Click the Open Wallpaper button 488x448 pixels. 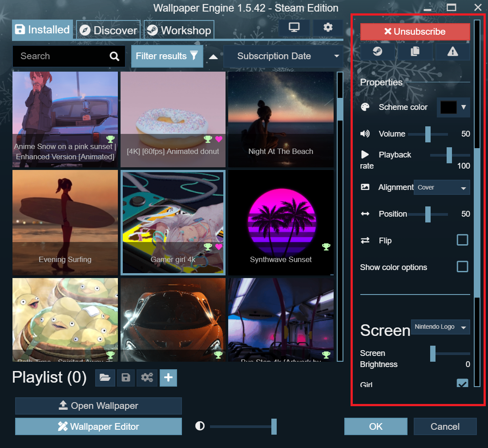click(98, 406)
